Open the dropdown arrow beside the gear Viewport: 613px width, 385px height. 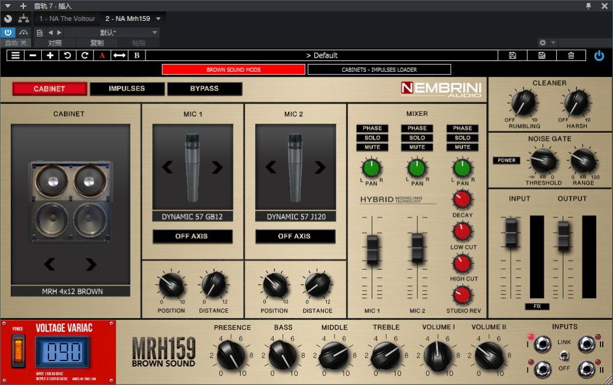click(x=553, y=43)
